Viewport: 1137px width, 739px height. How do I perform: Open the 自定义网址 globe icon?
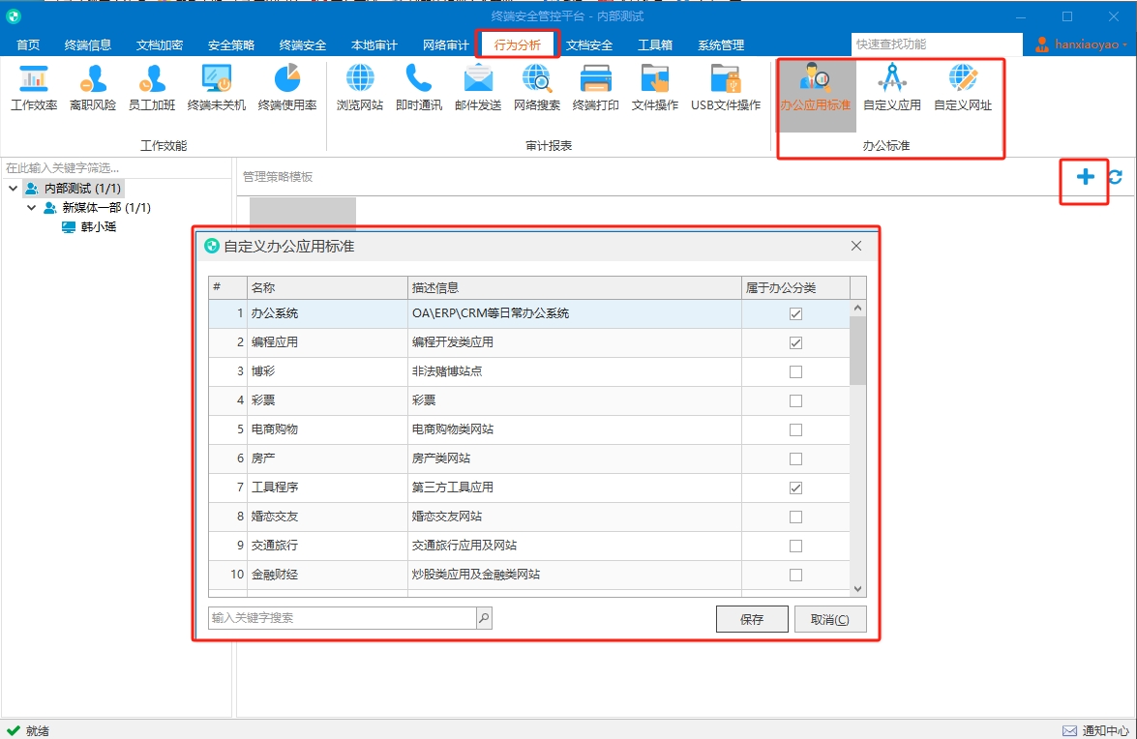click(x=963, y=88)
